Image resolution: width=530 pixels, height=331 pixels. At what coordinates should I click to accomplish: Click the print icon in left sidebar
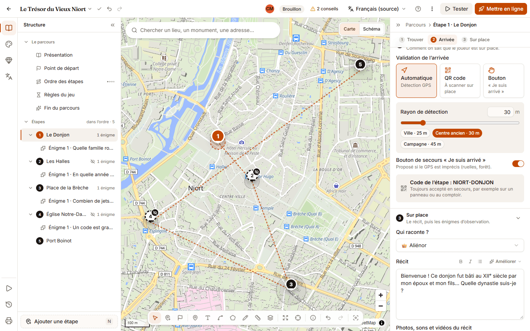(x=9, y=321)
